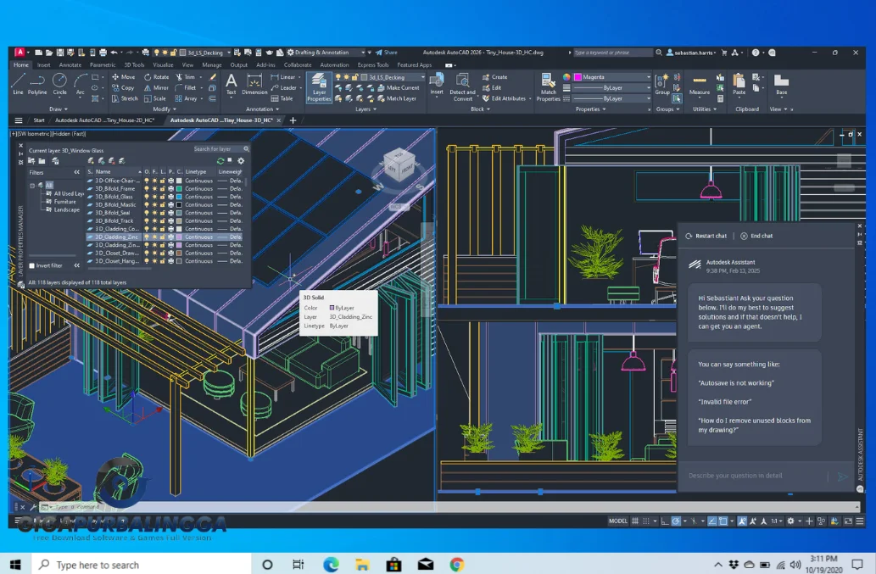The height and width of the screenshot is (574, 876).
Task: Open sebastian.harris account dropdown
Action: click(x=691, y=53)
